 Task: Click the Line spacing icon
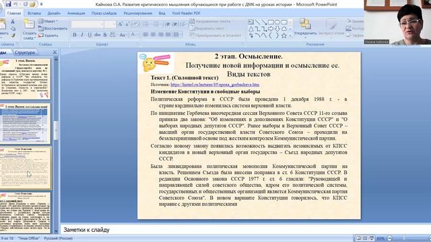click(x=183, y=24)
